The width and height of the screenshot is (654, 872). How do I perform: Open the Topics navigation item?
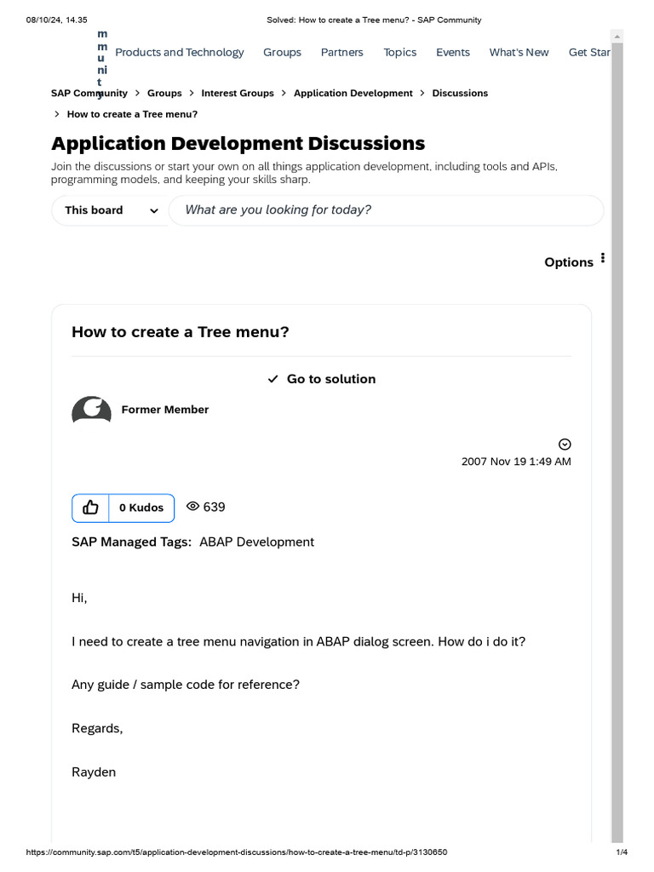[x=400, y=52]
